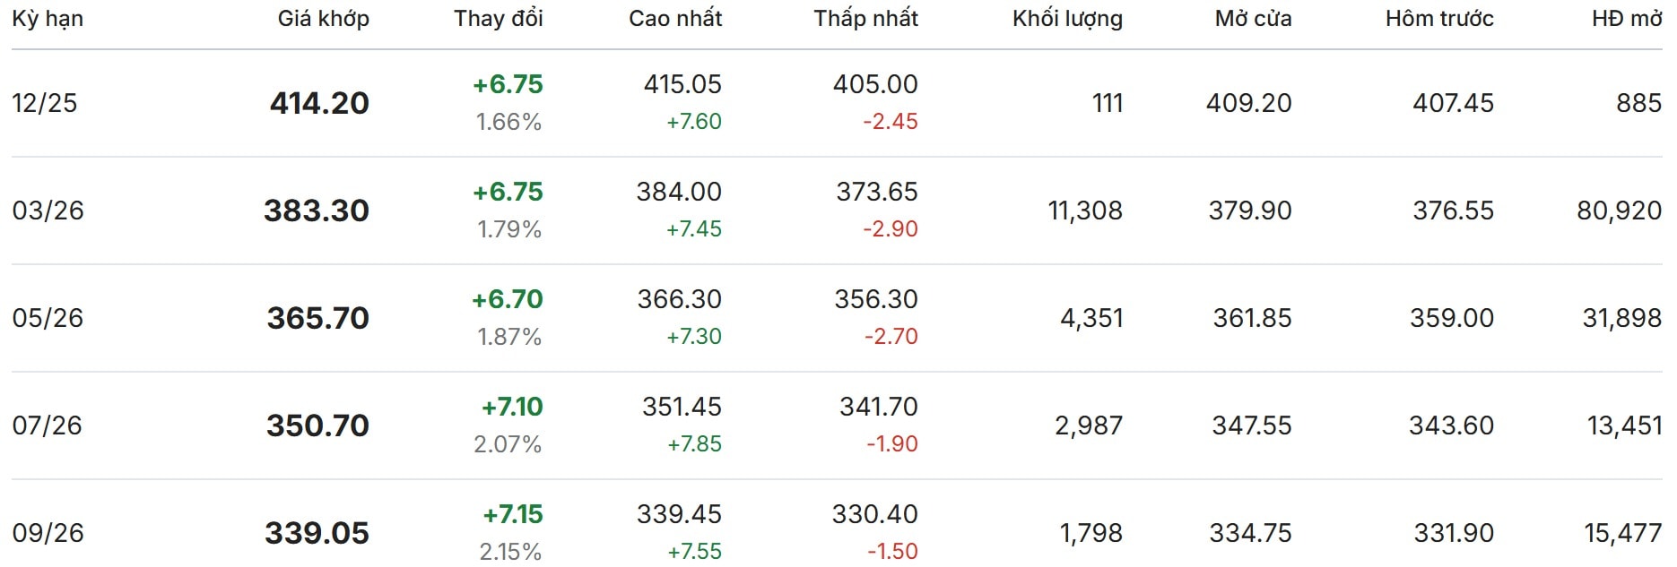Select the 09/26 contract term
Image resolution: width=1677 pixels, height=567 pixels.
point(48,533)
